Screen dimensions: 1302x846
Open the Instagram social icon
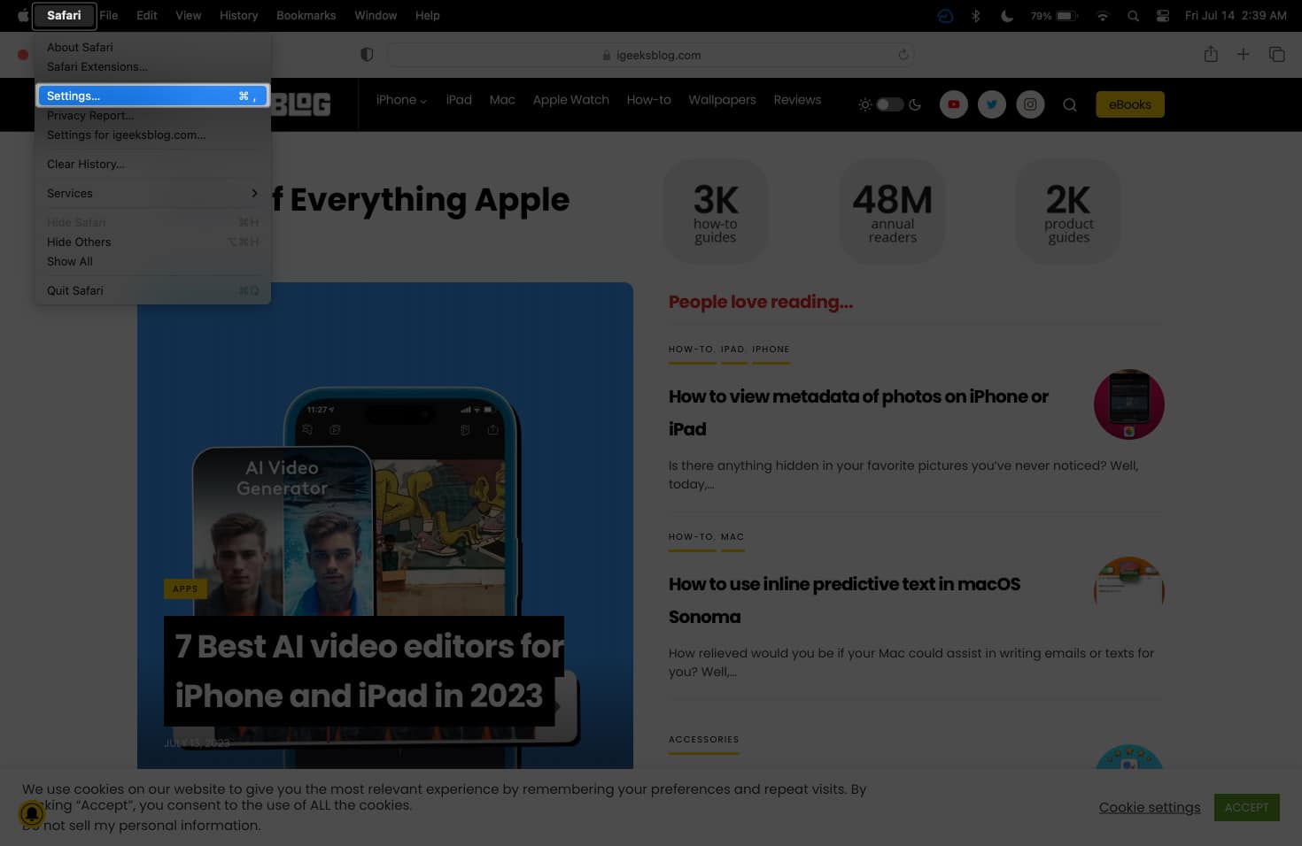(1030, 104)
